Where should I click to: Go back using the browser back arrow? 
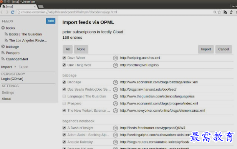pos(2,12)
